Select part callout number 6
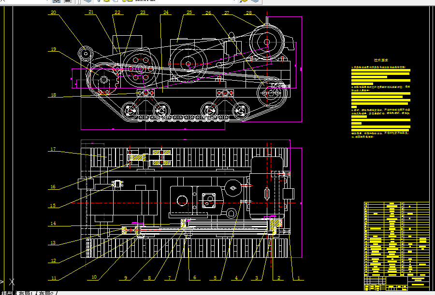The height and width of the screenshot is (295, 435). [194, 278]
